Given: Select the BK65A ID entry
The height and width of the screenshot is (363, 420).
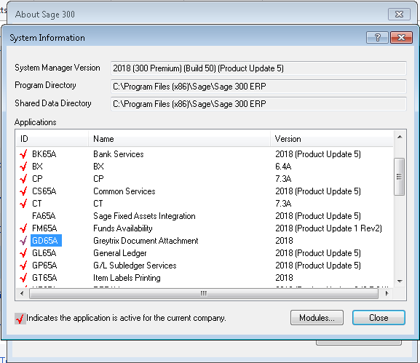Looking at the screenshot, I should click(44, 154).
